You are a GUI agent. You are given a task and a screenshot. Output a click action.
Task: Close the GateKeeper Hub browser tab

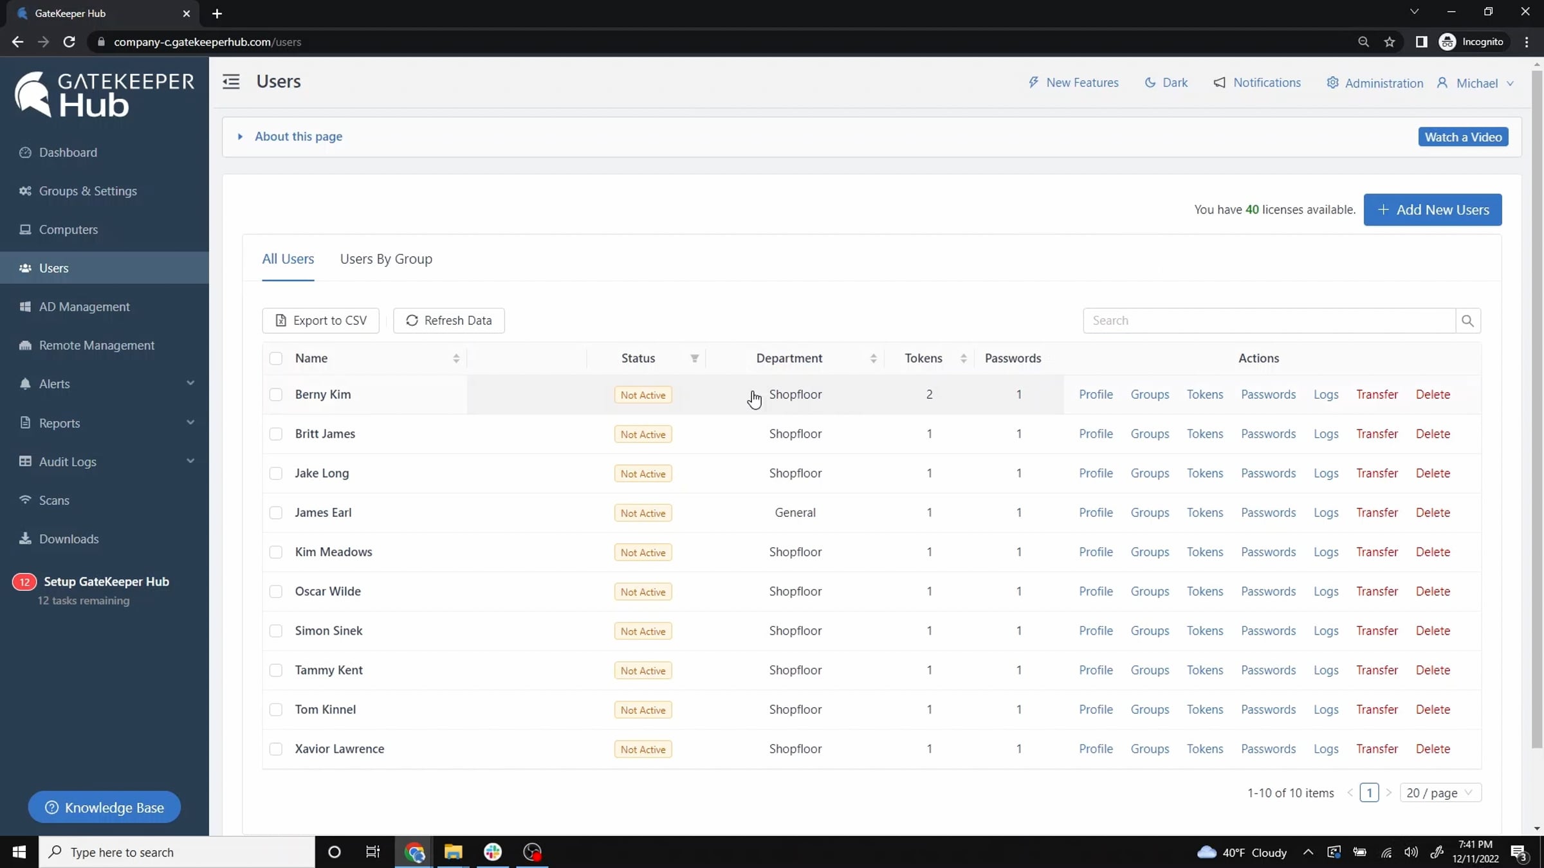(x=187, y=14)
